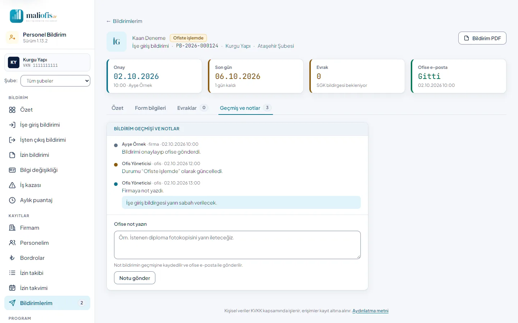Viewport: 518px width, 323px height.
Task: Click the Bildirimlerim count badge 2
Action: point(82,303)
